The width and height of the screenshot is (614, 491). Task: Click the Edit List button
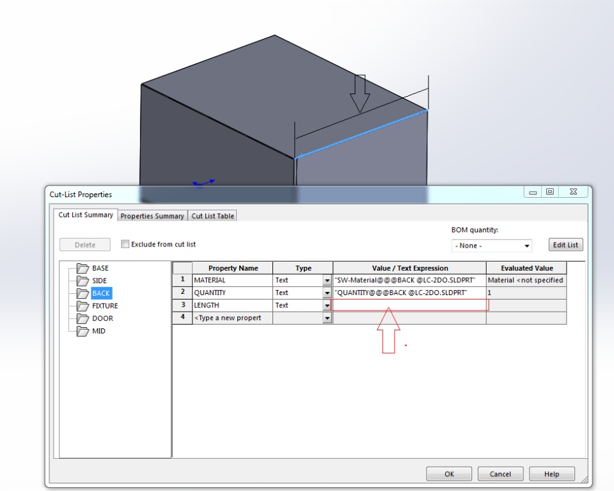[565, 245]
